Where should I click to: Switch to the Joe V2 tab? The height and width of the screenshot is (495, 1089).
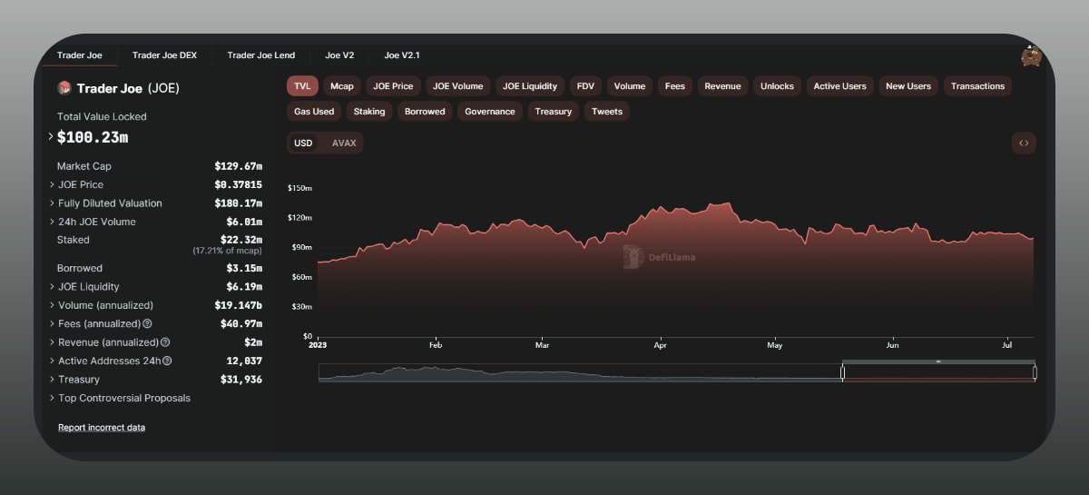pos(339,55)
